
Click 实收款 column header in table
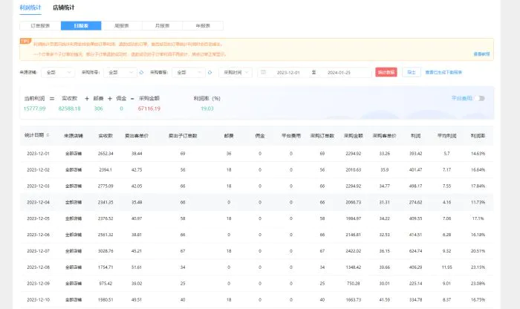[x=105, y=136]
